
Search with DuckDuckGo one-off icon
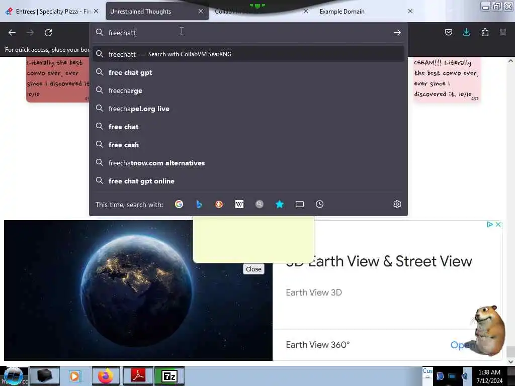click(x=219, y=204)
